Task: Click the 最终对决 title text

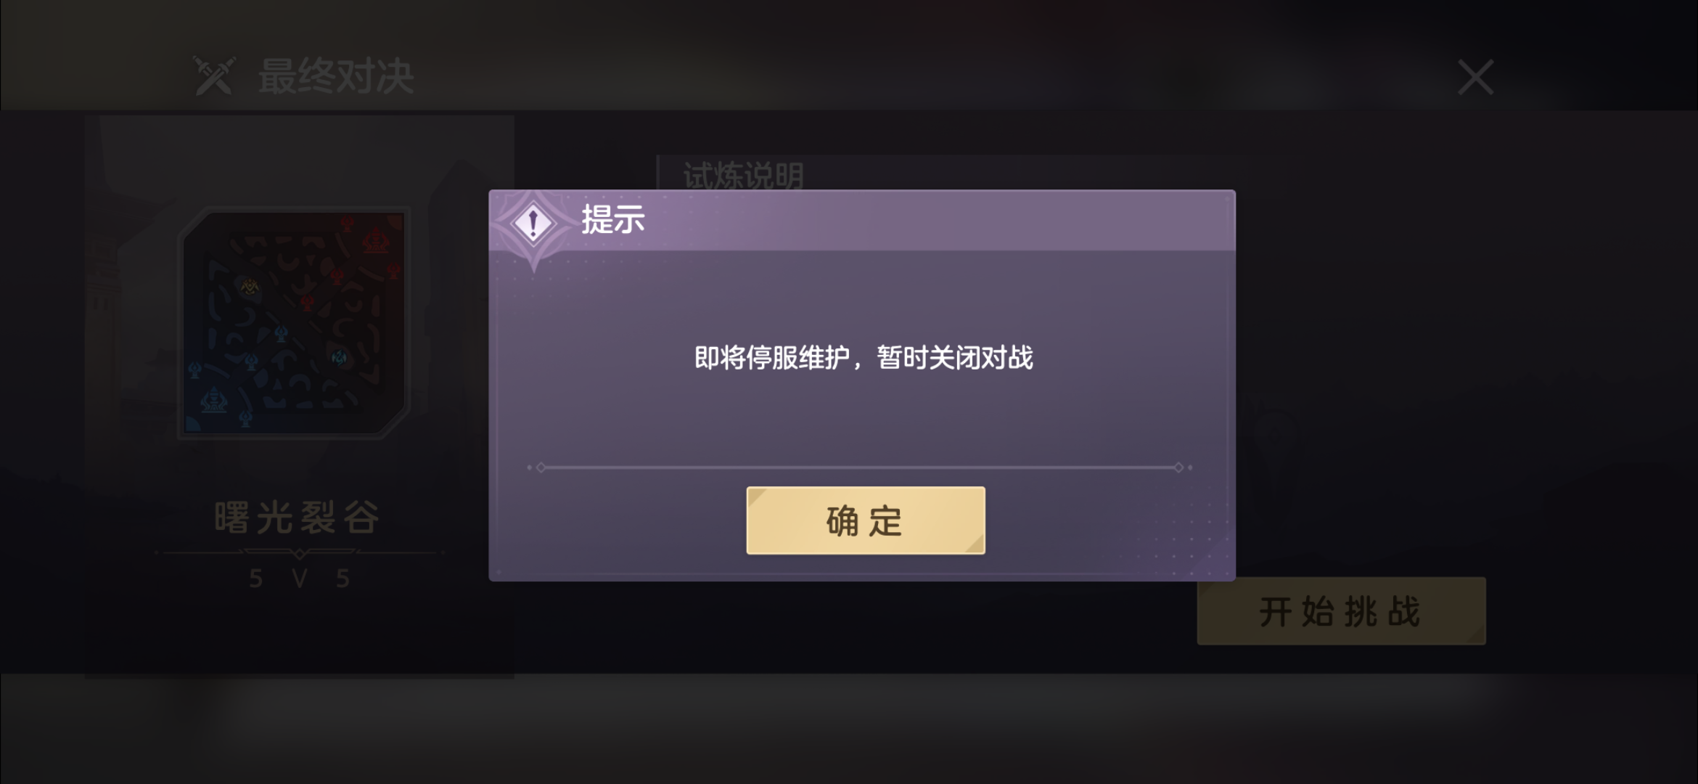Action: [336, 76]
